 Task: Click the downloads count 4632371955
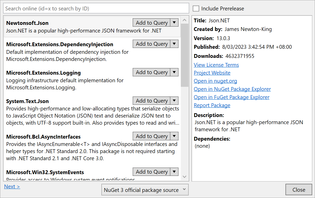click(240, 56)
